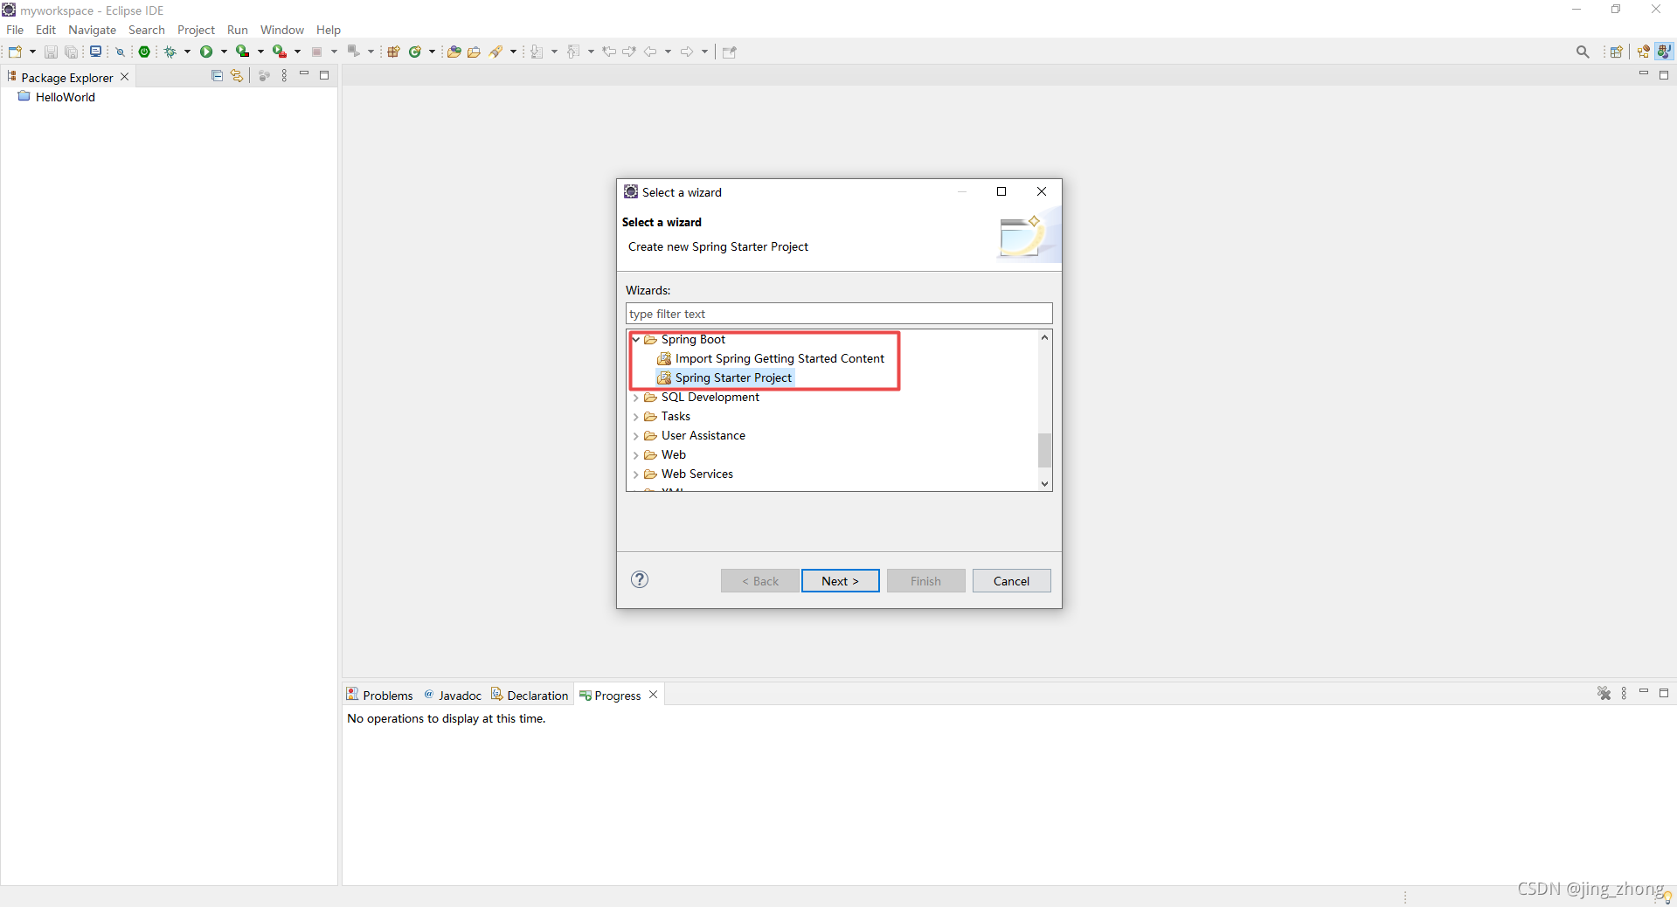Toggle Link with Editor in Package Explorer
The image size is (1677, 907).
point(237,76)
